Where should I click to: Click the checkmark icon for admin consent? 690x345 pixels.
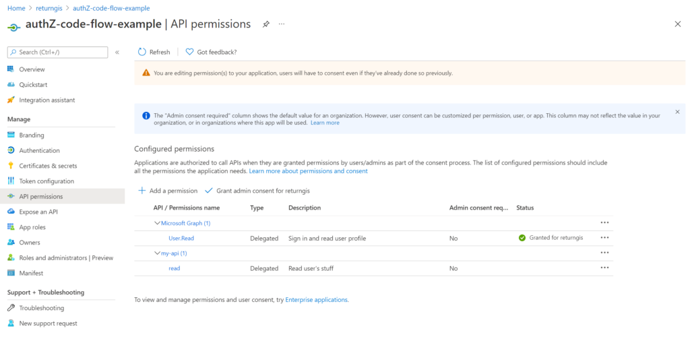(x=209, y=191)
